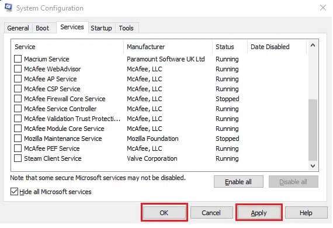Viewport: 333px width, 228px height.
Task: Select the Services tab
Action: 72,27
